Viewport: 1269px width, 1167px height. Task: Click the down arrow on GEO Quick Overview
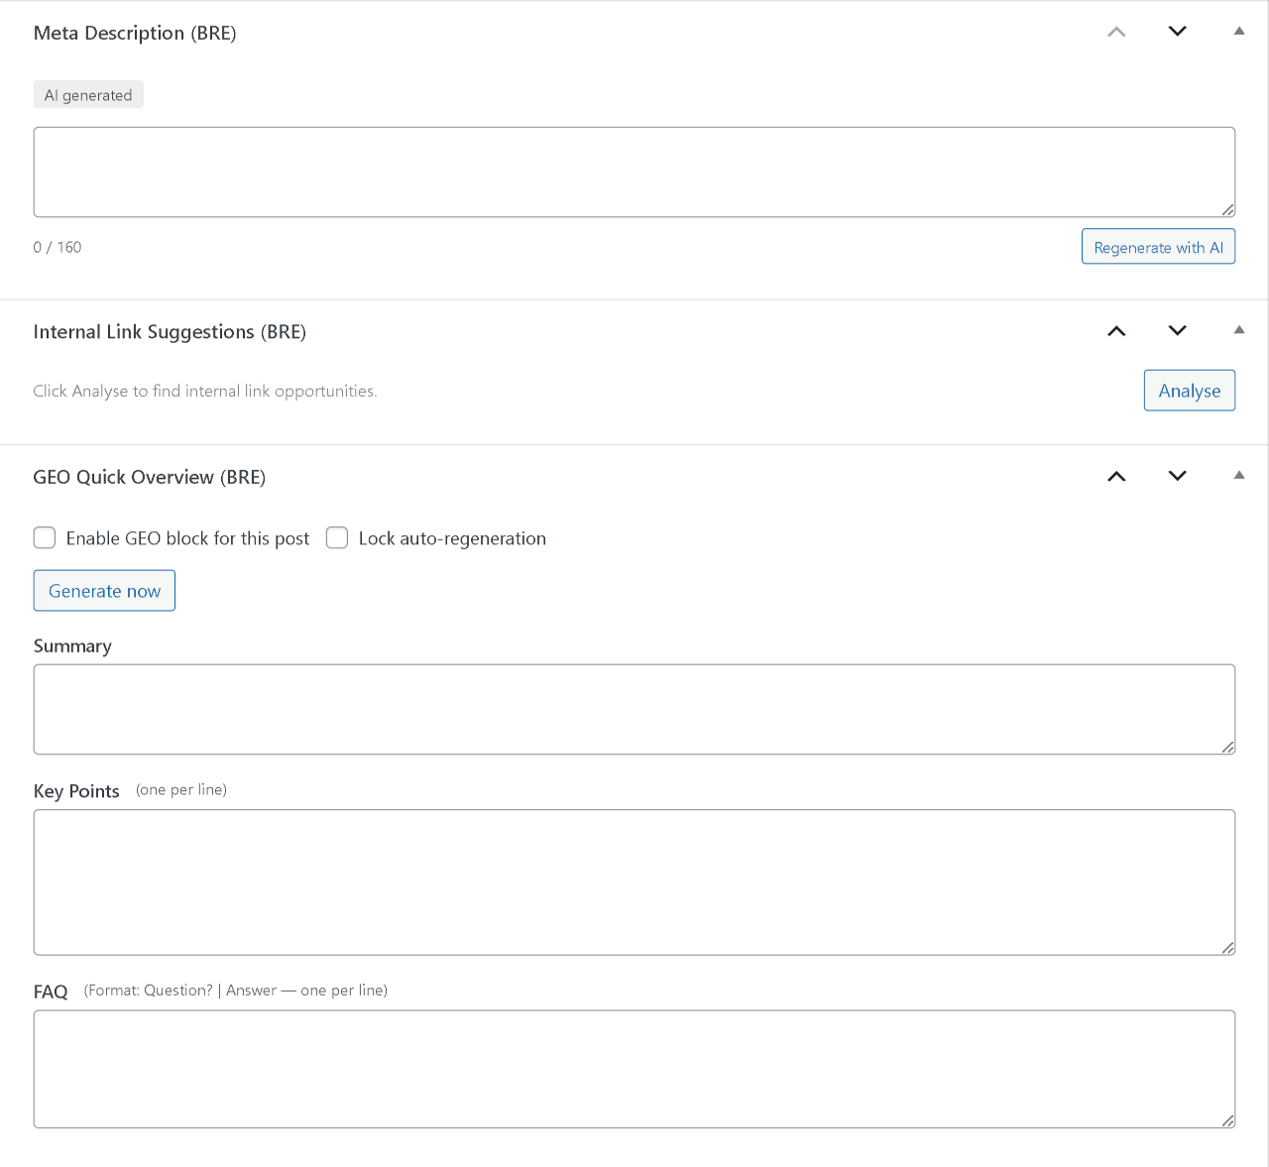1177,476
